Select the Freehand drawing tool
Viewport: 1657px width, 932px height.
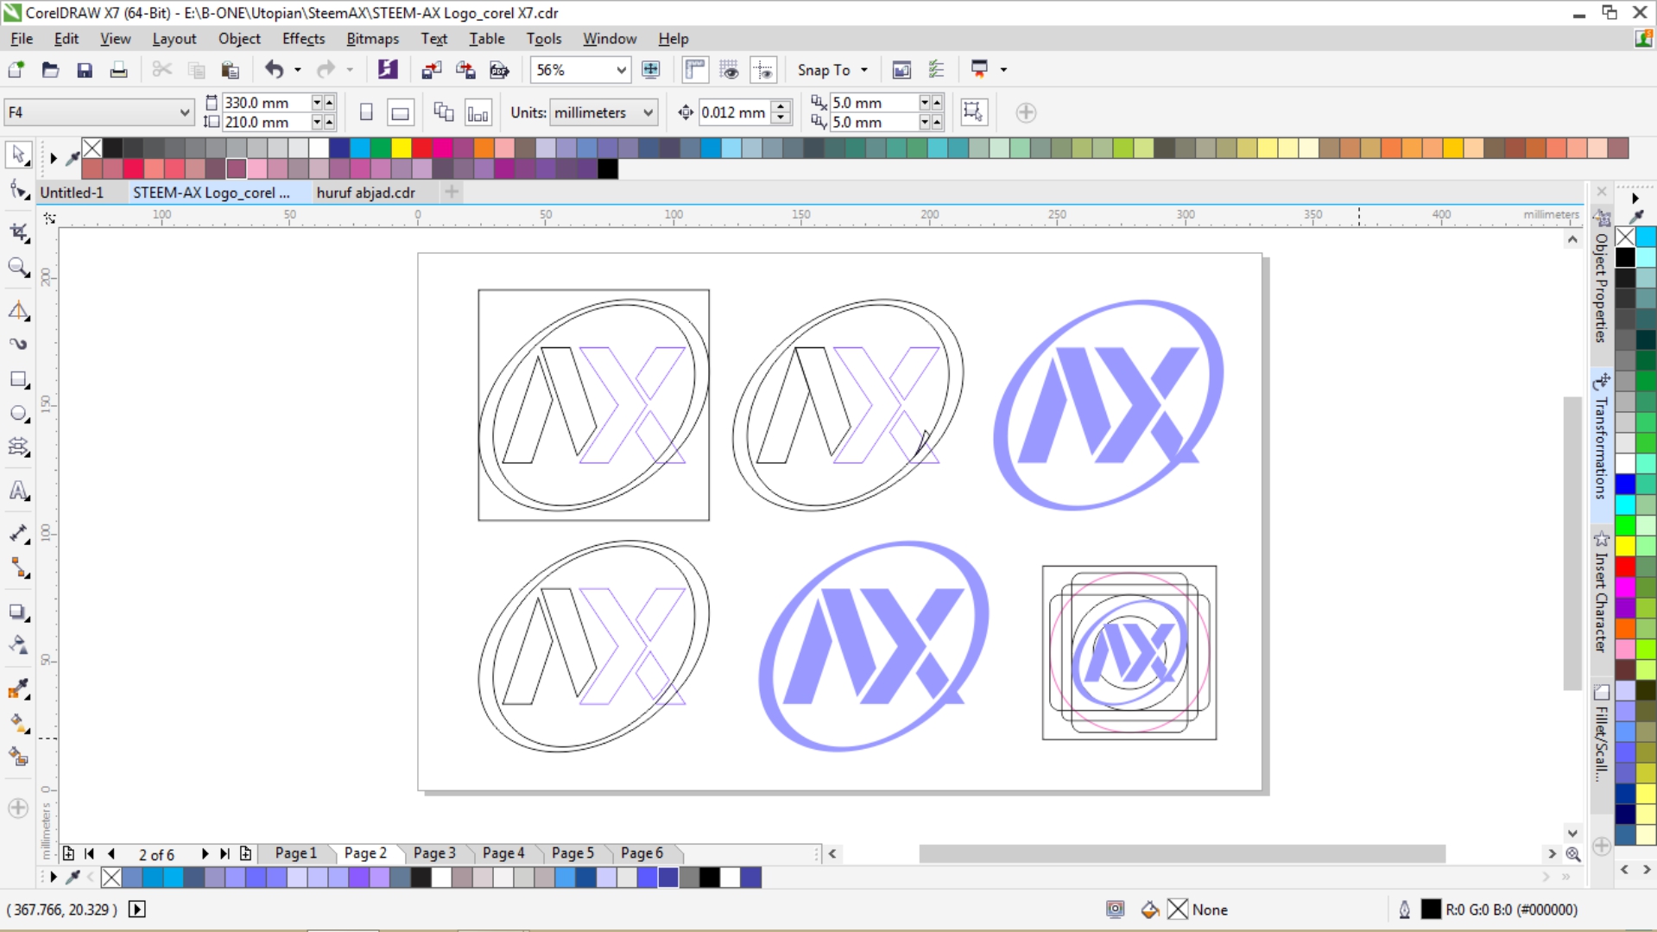click(18, 310)
